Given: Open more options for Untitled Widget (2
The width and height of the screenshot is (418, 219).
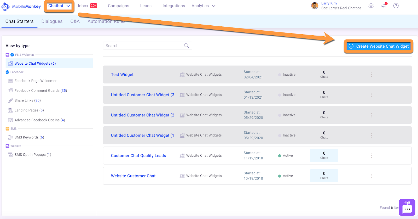Looking at the screenshot, I should [x=371, y=115].
